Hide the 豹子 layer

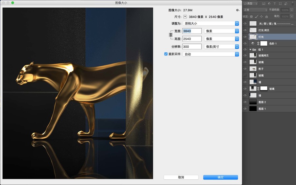pyautogui.click(x=245, y=69)
